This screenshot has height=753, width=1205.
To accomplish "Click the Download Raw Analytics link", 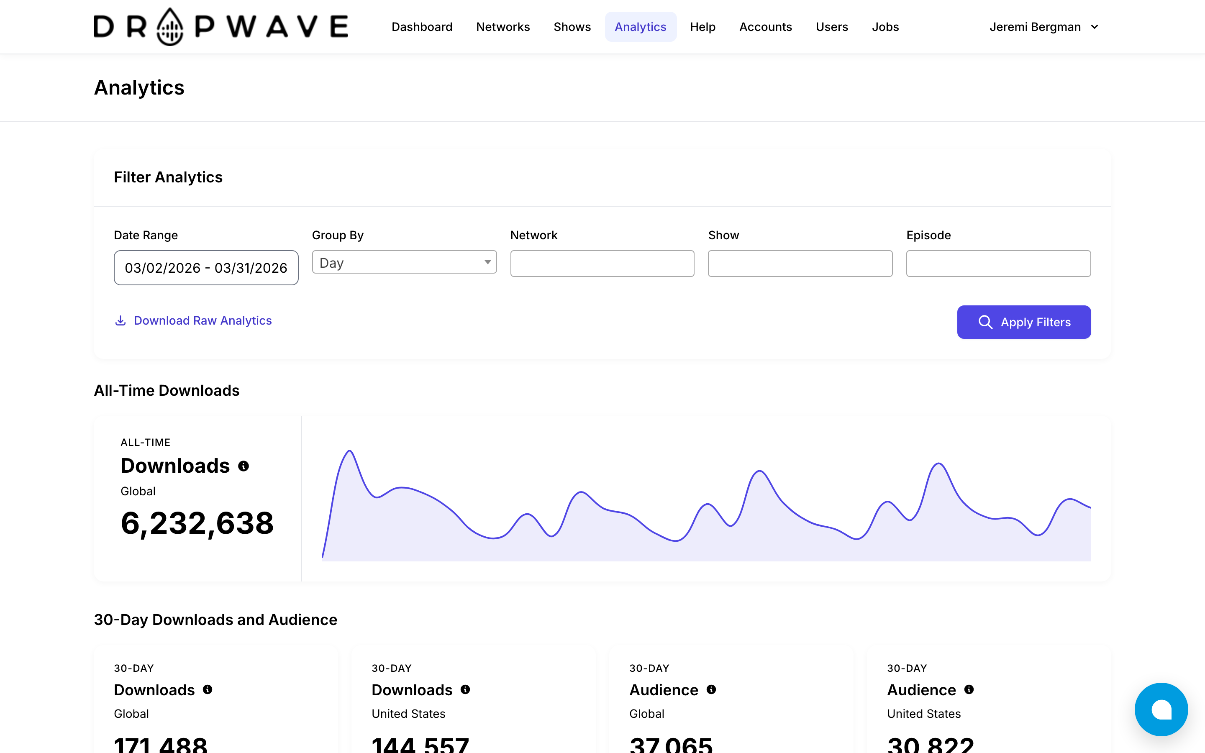I will (x=202, y=321).
